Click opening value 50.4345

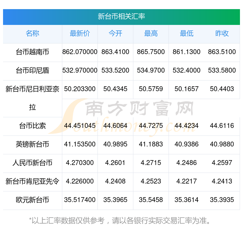pos(115,89)
